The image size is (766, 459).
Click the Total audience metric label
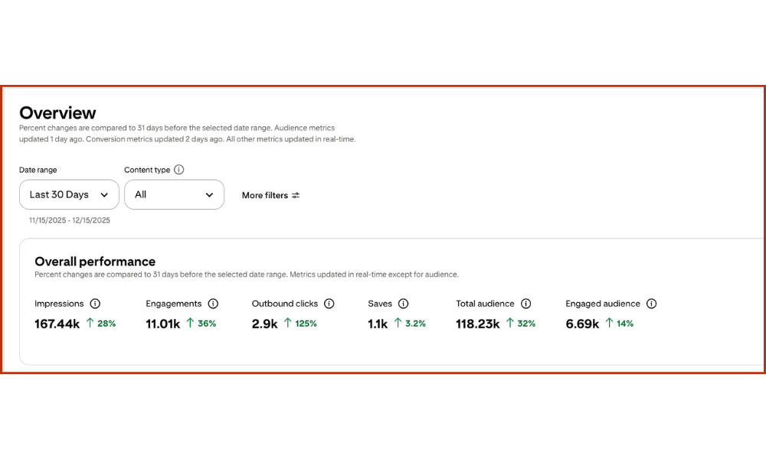485,304
